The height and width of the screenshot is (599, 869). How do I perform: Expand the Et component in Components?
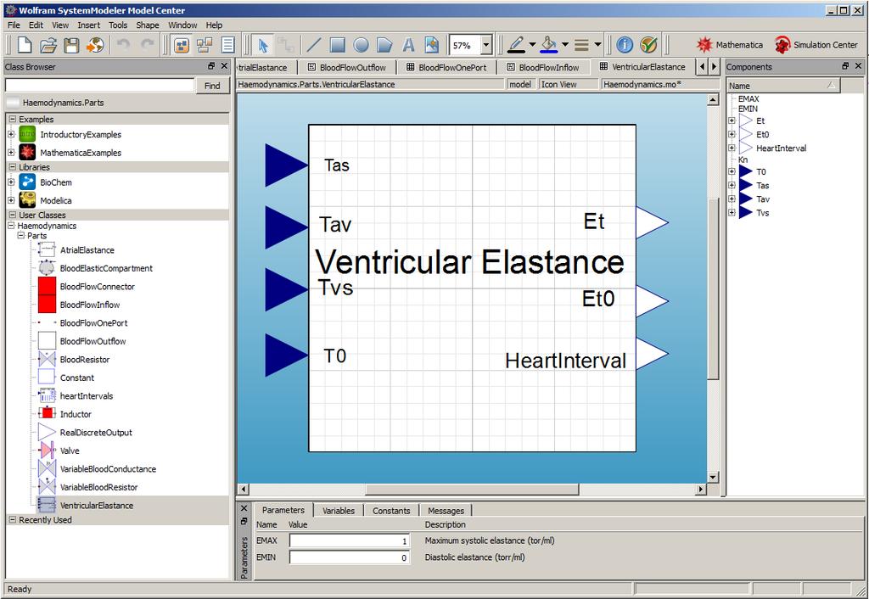coord(732,120)
